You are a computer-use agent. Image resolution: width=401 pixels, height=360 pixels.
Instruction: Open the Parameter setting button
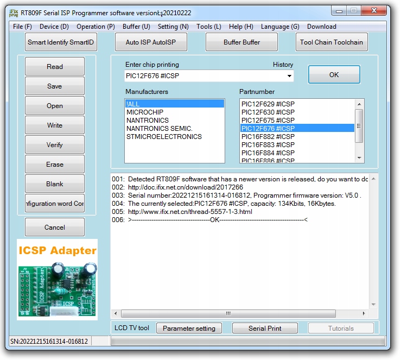(x=189, y=329)
